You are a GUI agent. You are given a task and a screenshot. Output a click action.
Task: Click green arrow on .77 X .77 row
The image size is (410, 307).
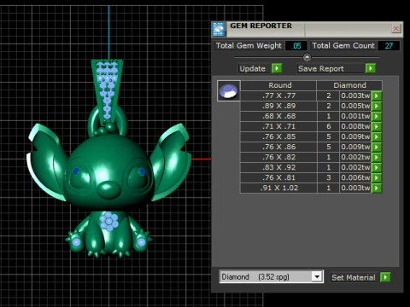tap(377, 96)
